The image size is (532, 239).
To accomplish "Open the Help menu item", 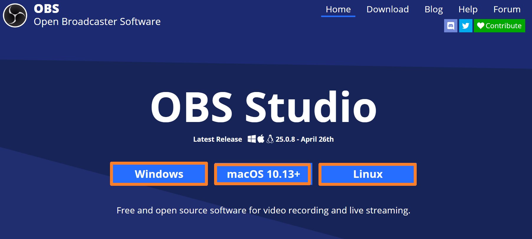I will click(x=468, y=9).
